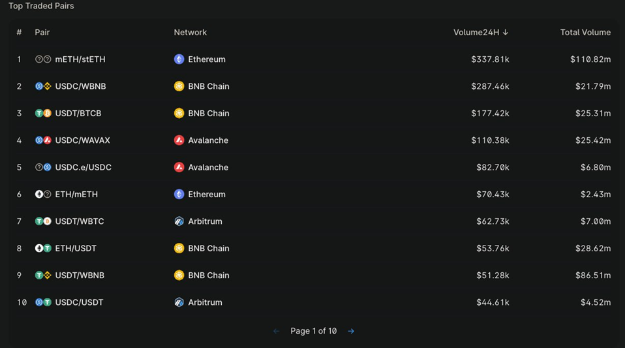
Task: Click the Ethereum network icon for mETH/stETH
Action: click(179, 59)
